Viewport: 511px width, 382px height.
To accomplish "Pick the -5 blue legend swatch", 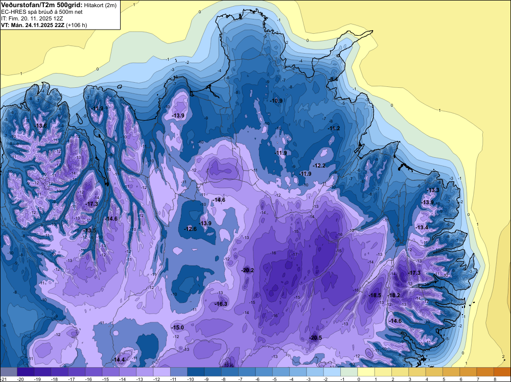I will coord(281,372).
